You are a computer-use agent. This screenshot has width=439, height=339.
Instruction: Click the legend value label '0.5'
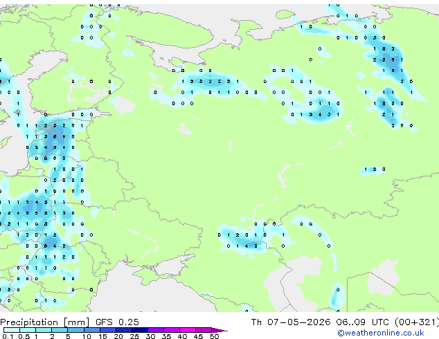pos(24,336)
